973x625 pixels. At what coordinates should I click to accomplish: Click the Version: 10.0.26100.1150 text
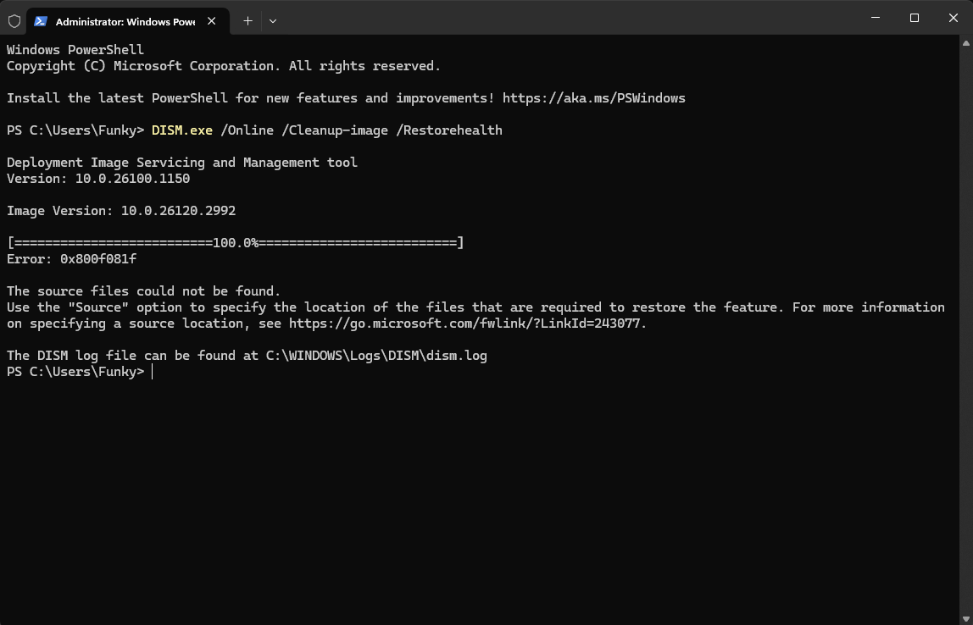[x=98, y=179]
